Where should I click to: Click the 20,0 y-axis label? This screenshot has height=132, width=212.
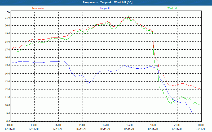[x=7, y=26]
